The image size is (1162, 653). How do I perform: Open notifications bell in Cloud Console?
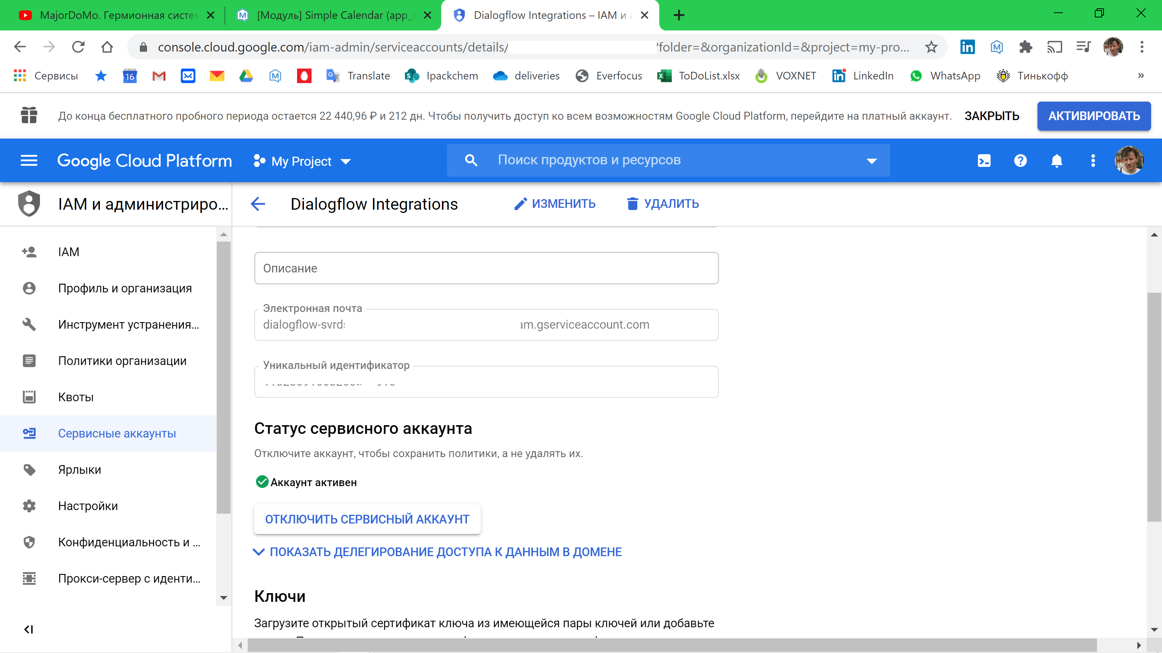pyautogui.click(x=1057, y=160)
